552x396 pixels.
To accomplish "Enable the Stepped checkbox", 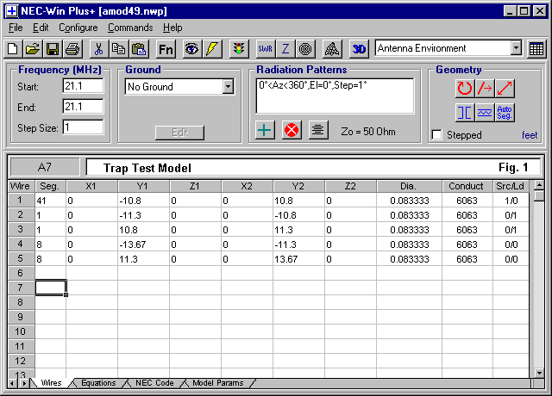I will [x=437, y=135].
